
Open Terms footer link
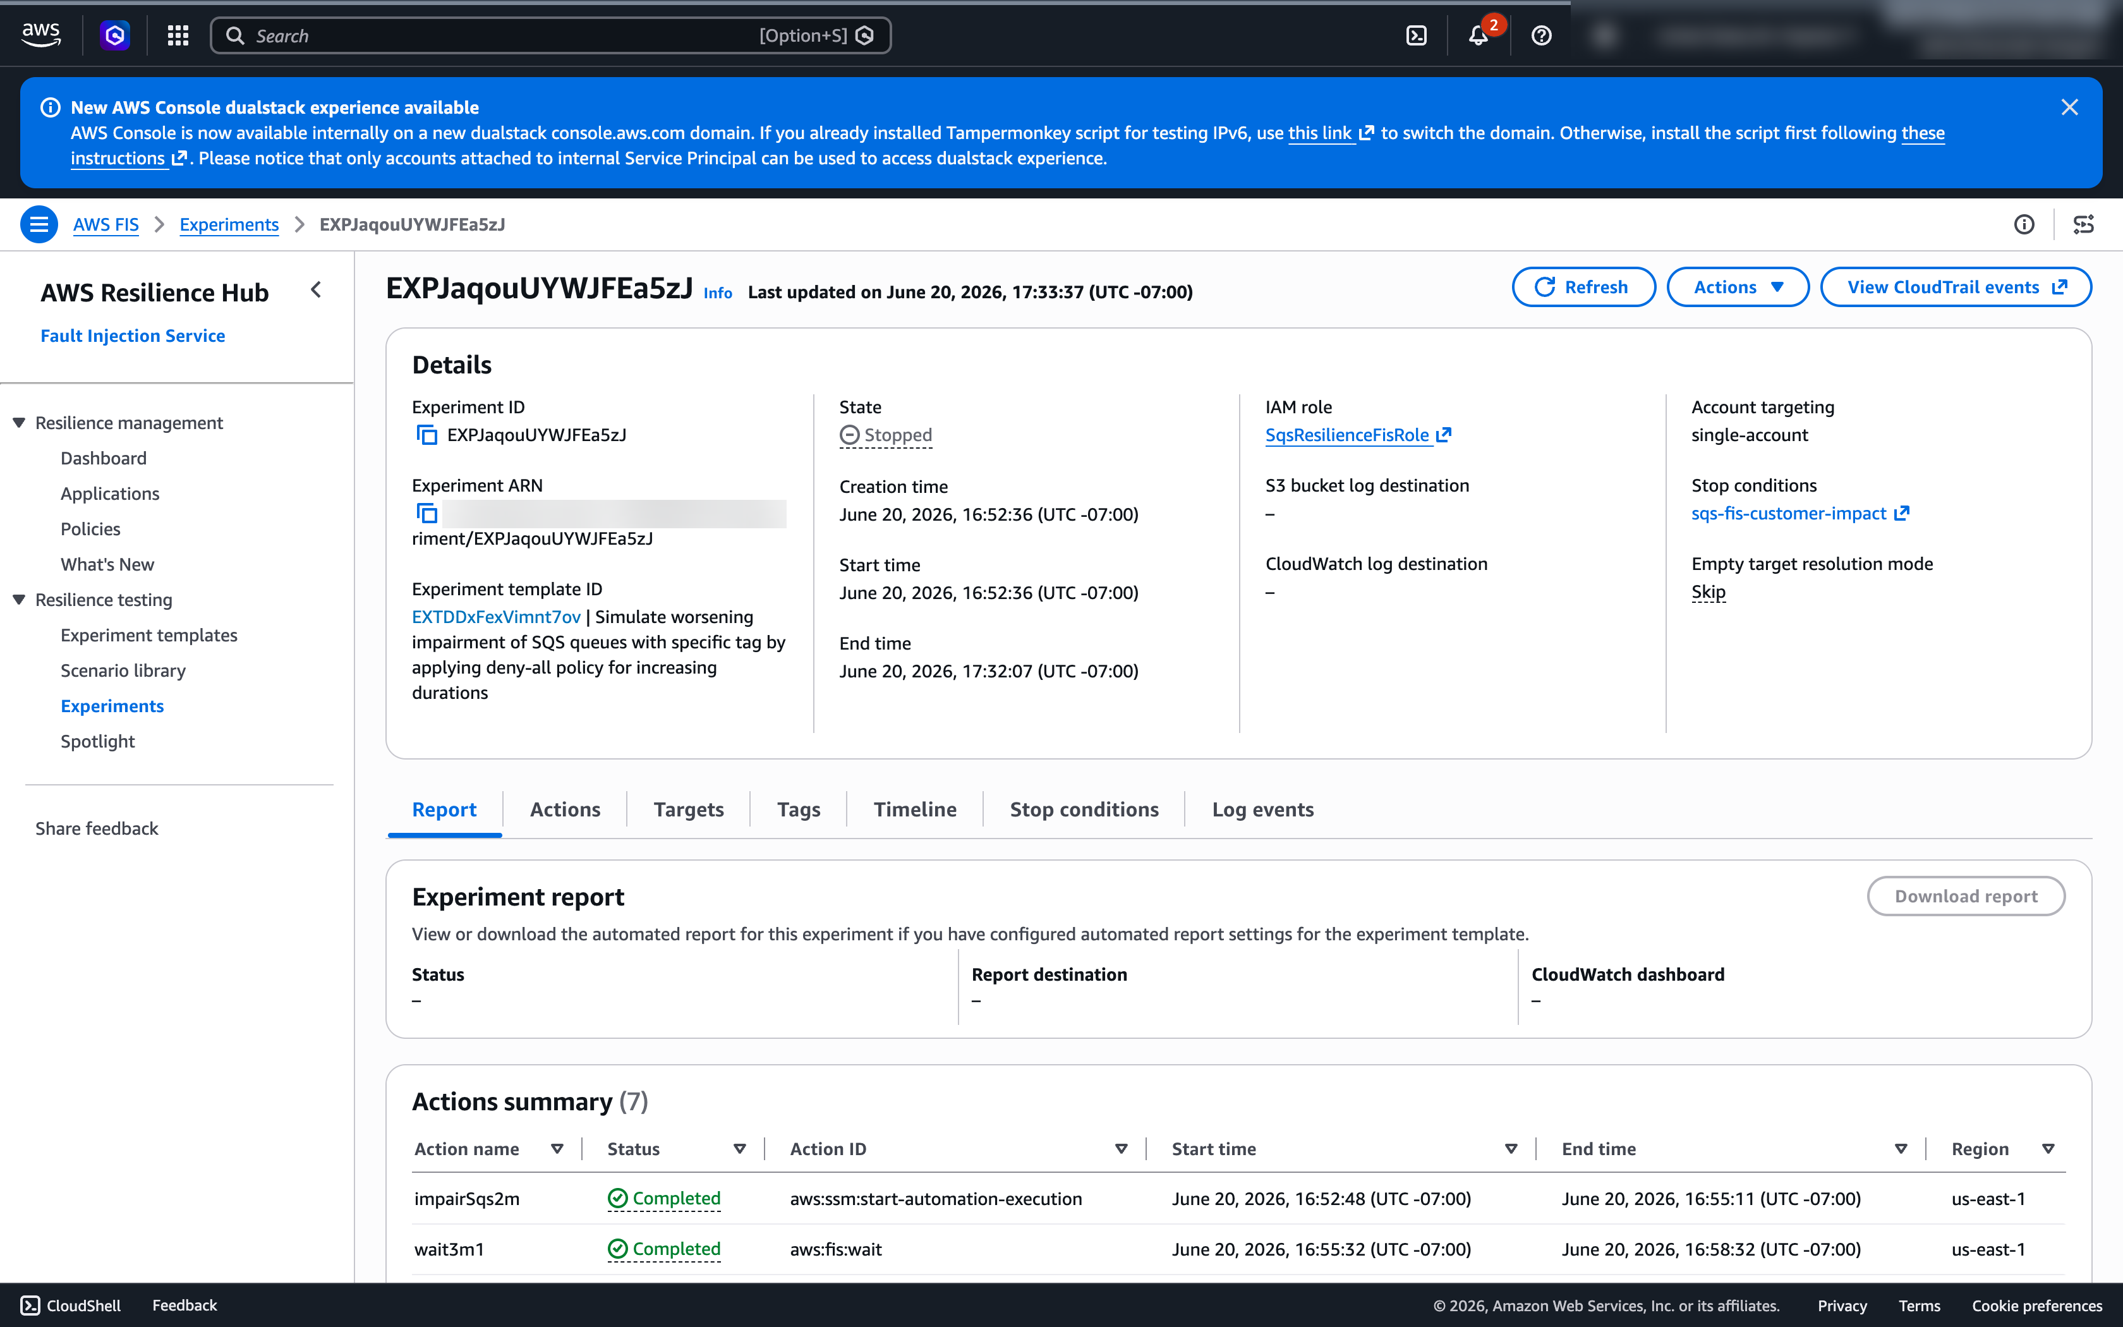pos(1920,1305)
